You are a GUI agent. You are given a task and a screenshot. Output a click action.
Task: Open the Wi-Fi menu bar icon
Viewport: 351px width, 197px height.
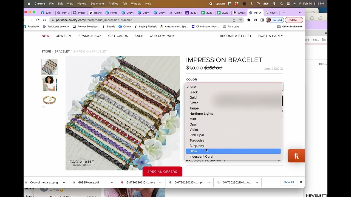coord(274,4)
